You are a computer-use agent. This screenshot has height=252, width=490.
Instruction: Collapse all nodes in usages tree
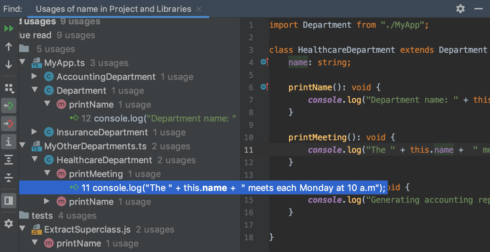click(x=9, y=178)
